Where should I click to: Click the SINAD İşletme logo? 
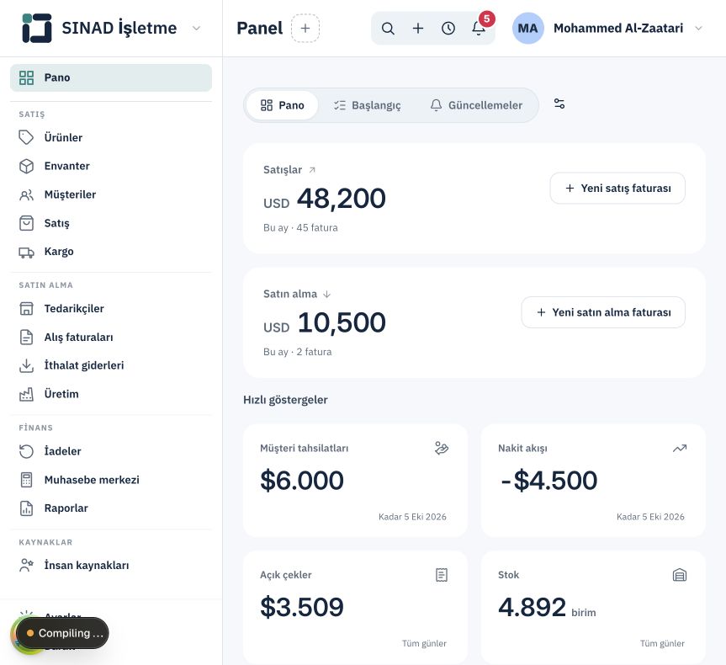36,29
